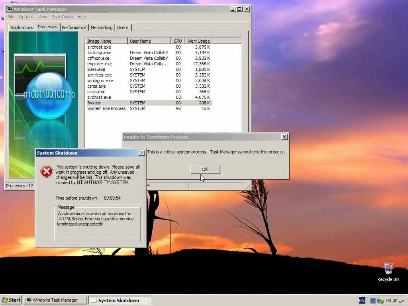This screenshot has height=306, width=408.
Task: Select the Processes tab
Action: (47, 27)
